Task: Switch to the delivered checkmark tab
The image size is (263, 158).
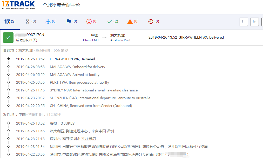Action: pyautogui.click(x=112, y=21)
